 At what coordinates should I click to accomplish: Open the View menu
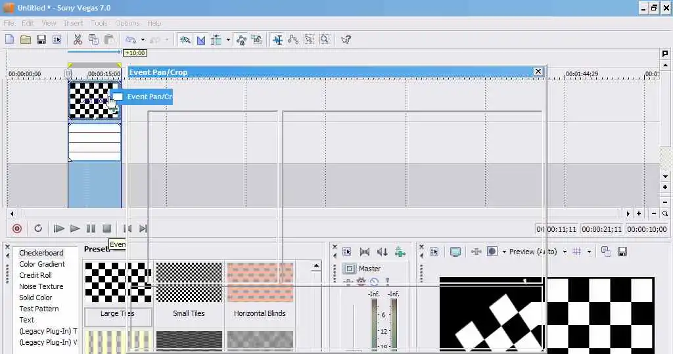click(x=49, y=23)
